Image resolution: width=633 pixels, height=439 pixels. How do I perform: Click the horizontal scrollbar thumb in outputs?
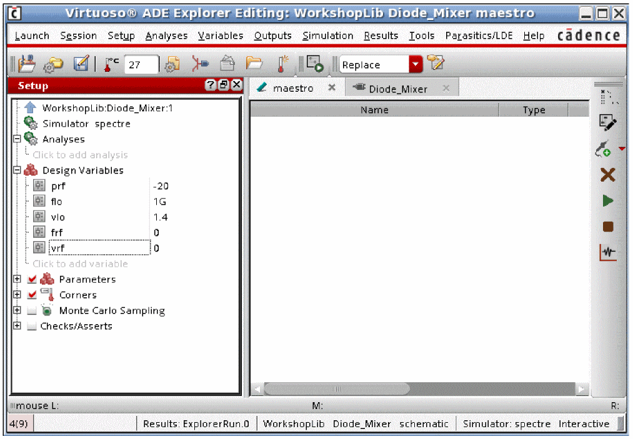tap(337, 389)
